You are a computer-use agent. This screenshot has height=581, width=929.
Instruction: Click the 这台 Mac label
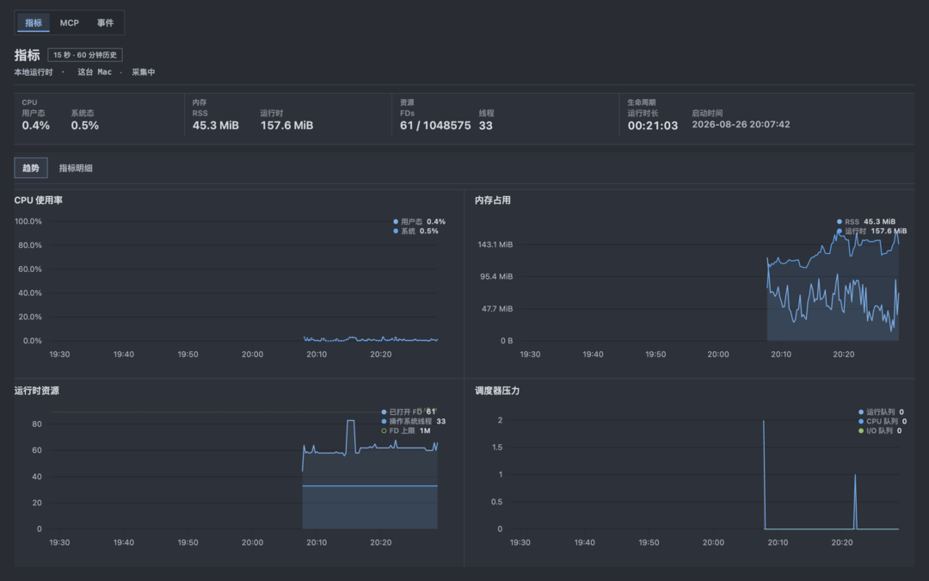point(95,71)
